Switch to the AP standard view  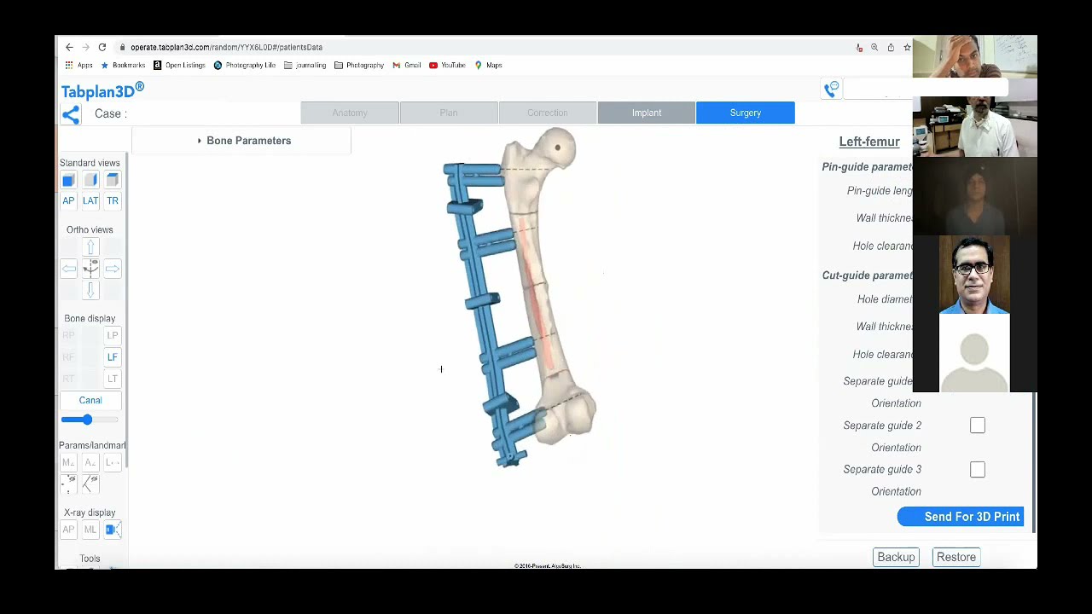pyautogui.click(x=68, y=200)
